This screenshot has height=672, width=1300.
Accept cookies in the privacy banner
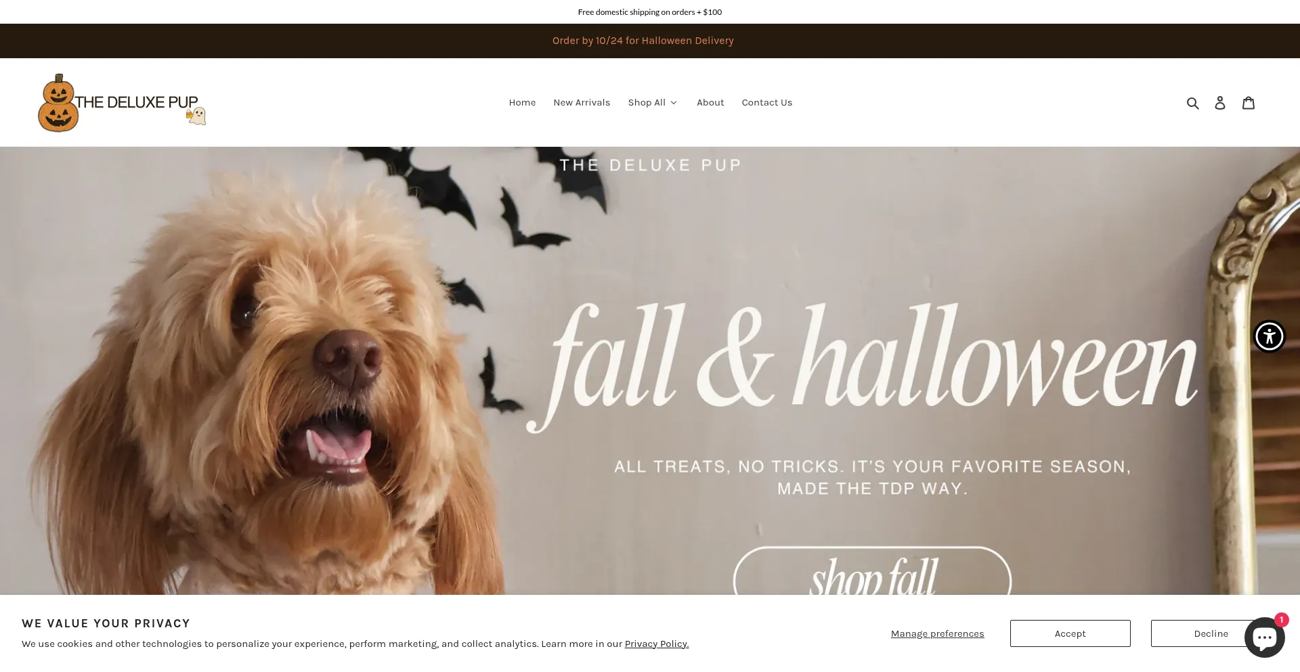click(x=1070, y=633)
